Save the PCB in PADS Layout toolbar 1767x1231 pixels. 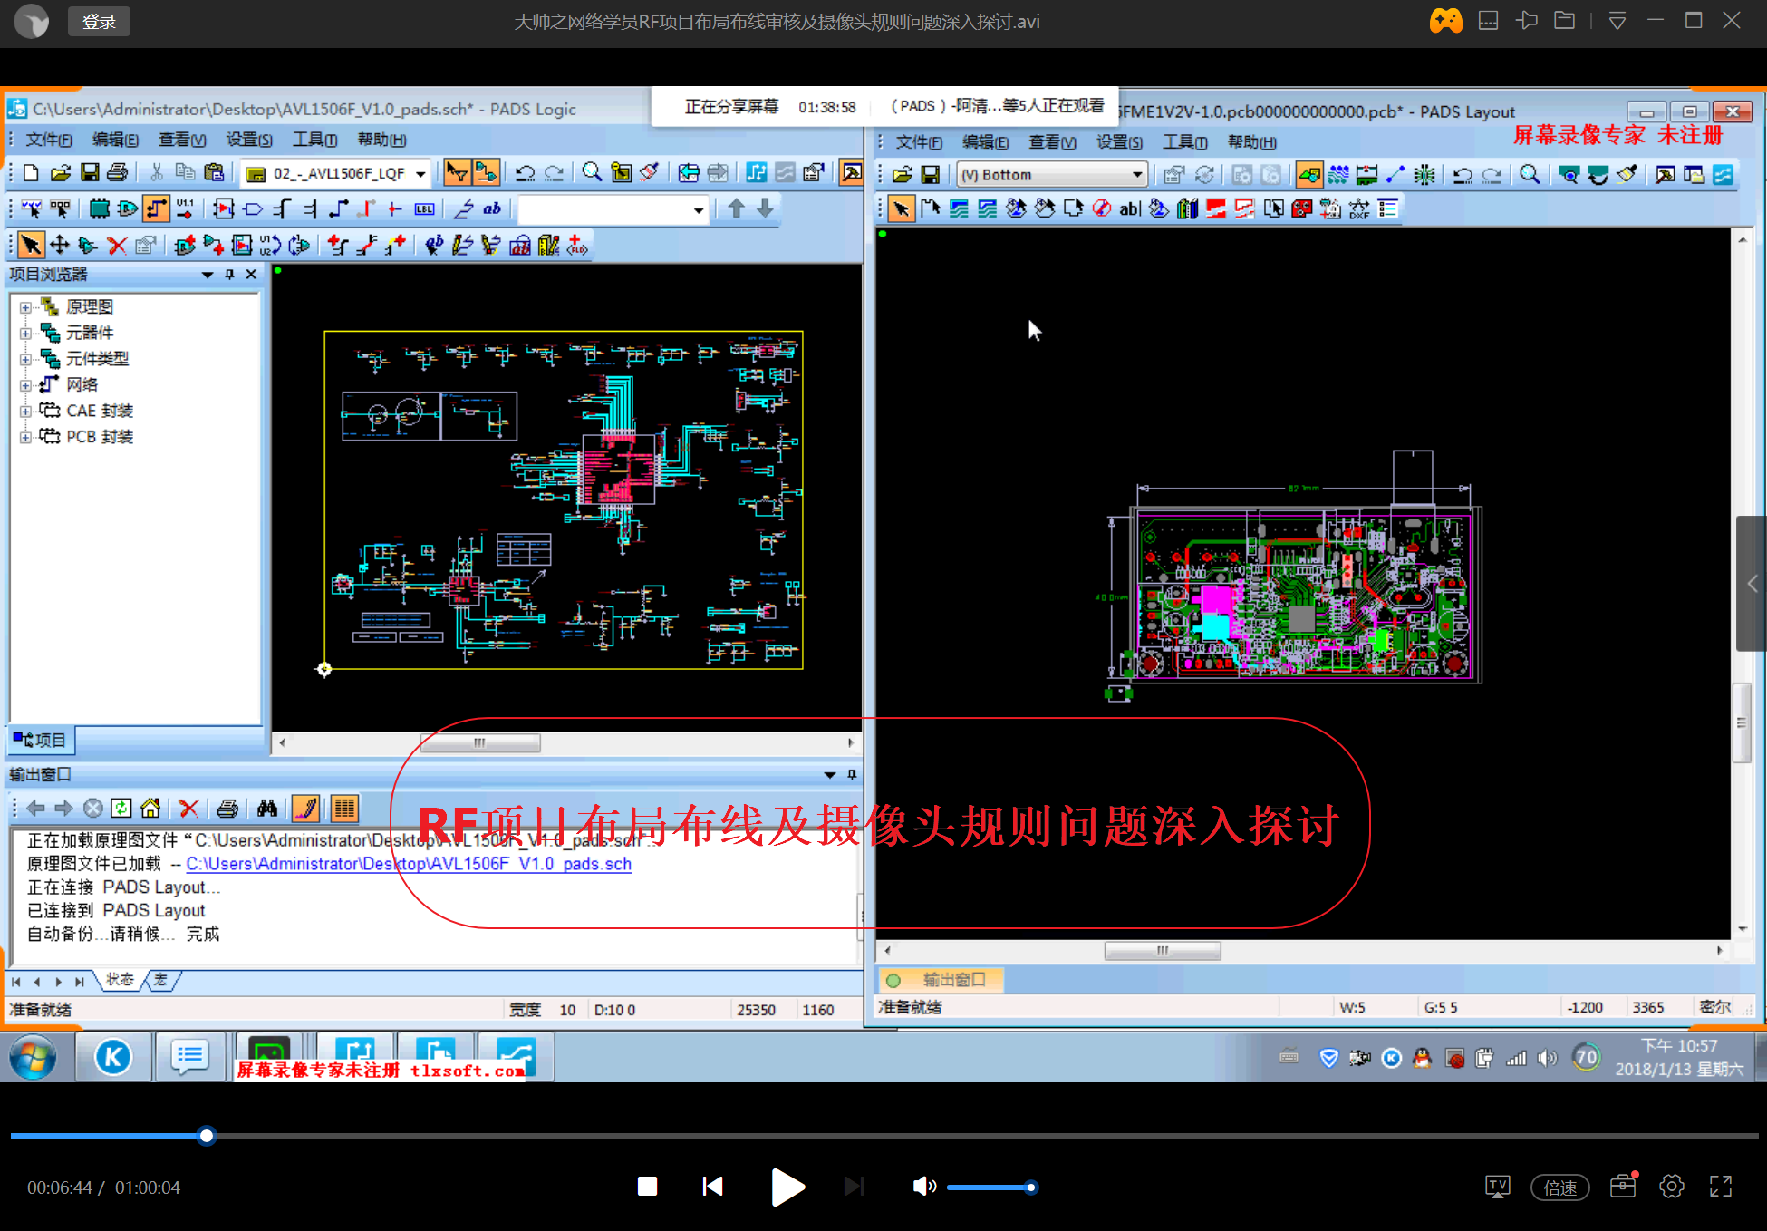tap(931, 175)
